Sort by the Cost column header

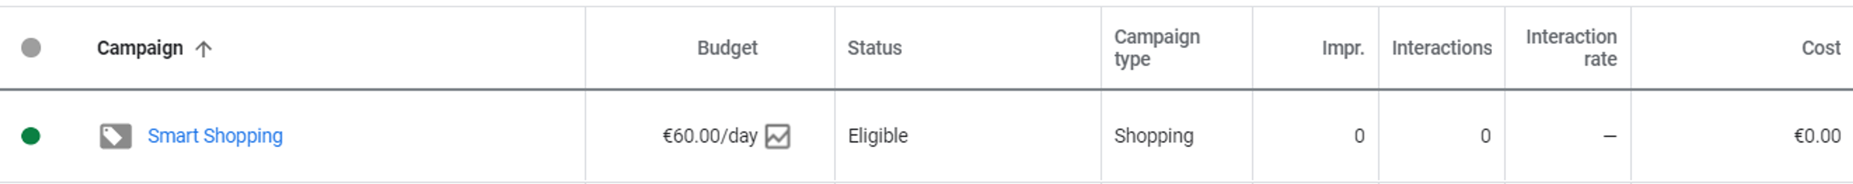(x=1821, y=48)
